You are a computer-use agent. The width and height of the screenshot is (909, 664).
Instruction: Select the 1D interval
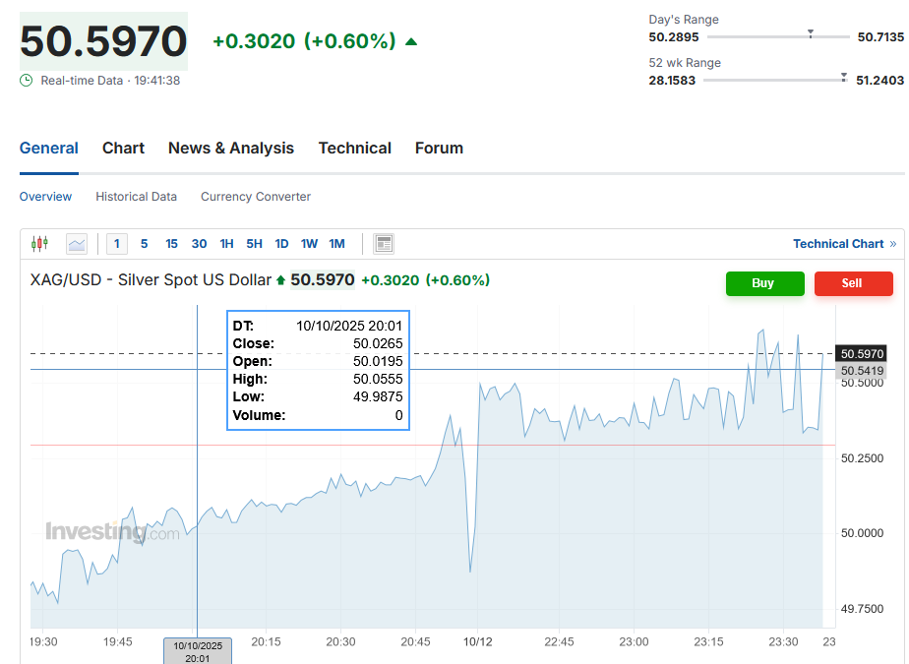[x=281, y=244]
